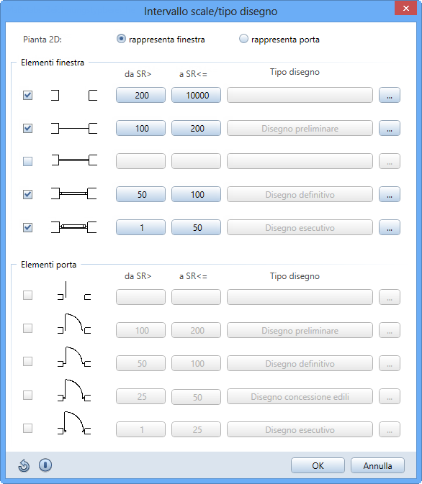422x484 pixels.
Task: Click the OK button
Action: click(318, 465)
